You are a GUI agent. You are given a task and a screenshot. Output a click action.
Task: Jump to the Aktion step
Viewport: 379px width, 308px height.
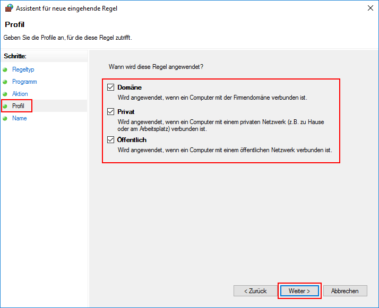tap(20, 94)
